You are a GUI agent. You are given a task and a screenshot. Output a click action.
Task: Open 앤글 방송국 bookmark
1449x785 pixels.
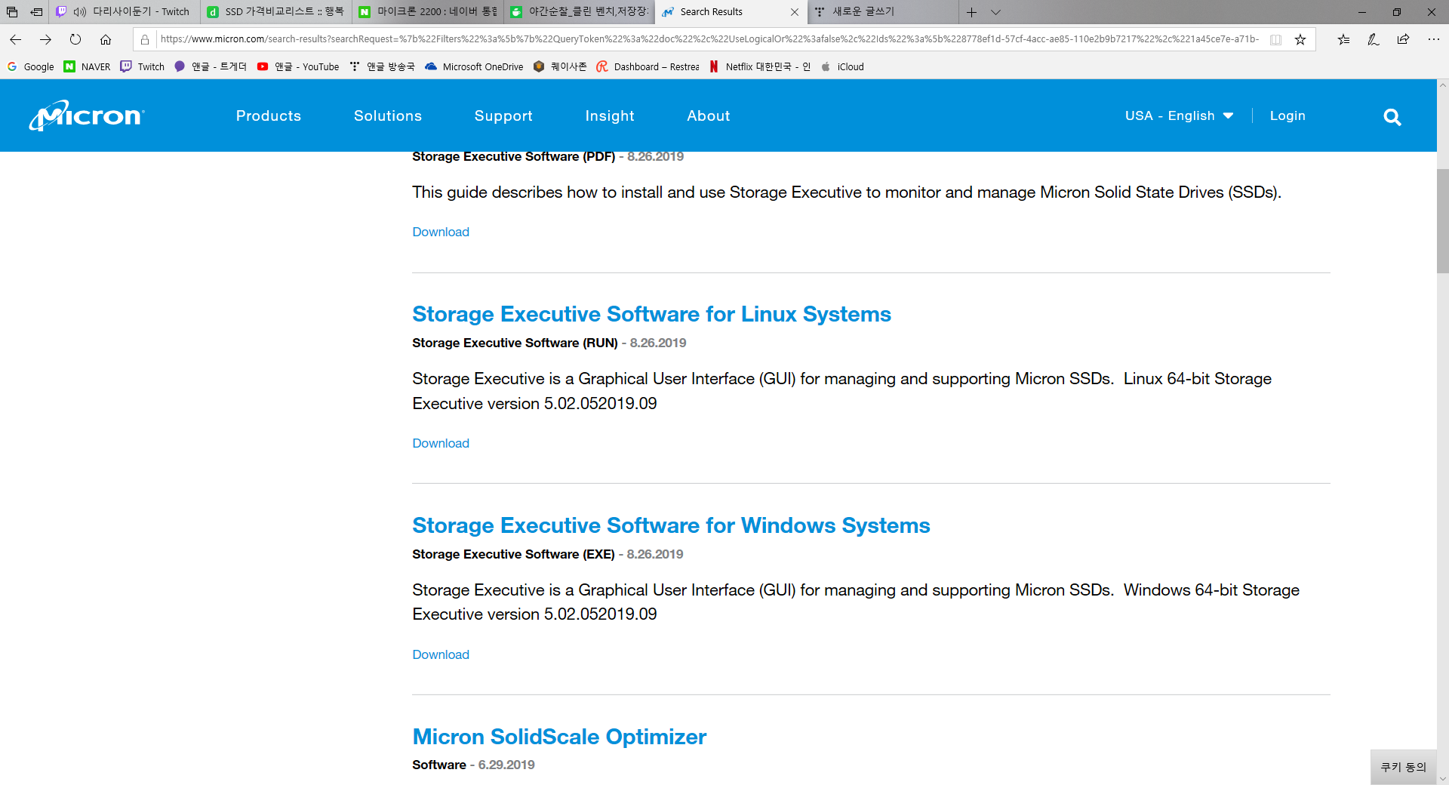click(x=382, y=66)
